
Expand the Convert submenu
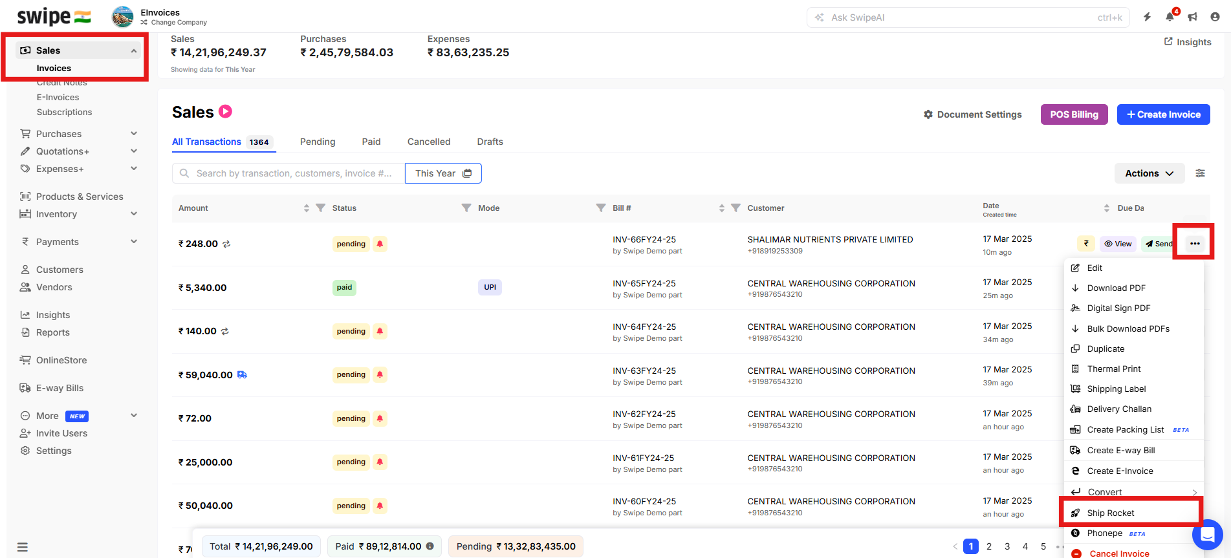pos(1133,492)
